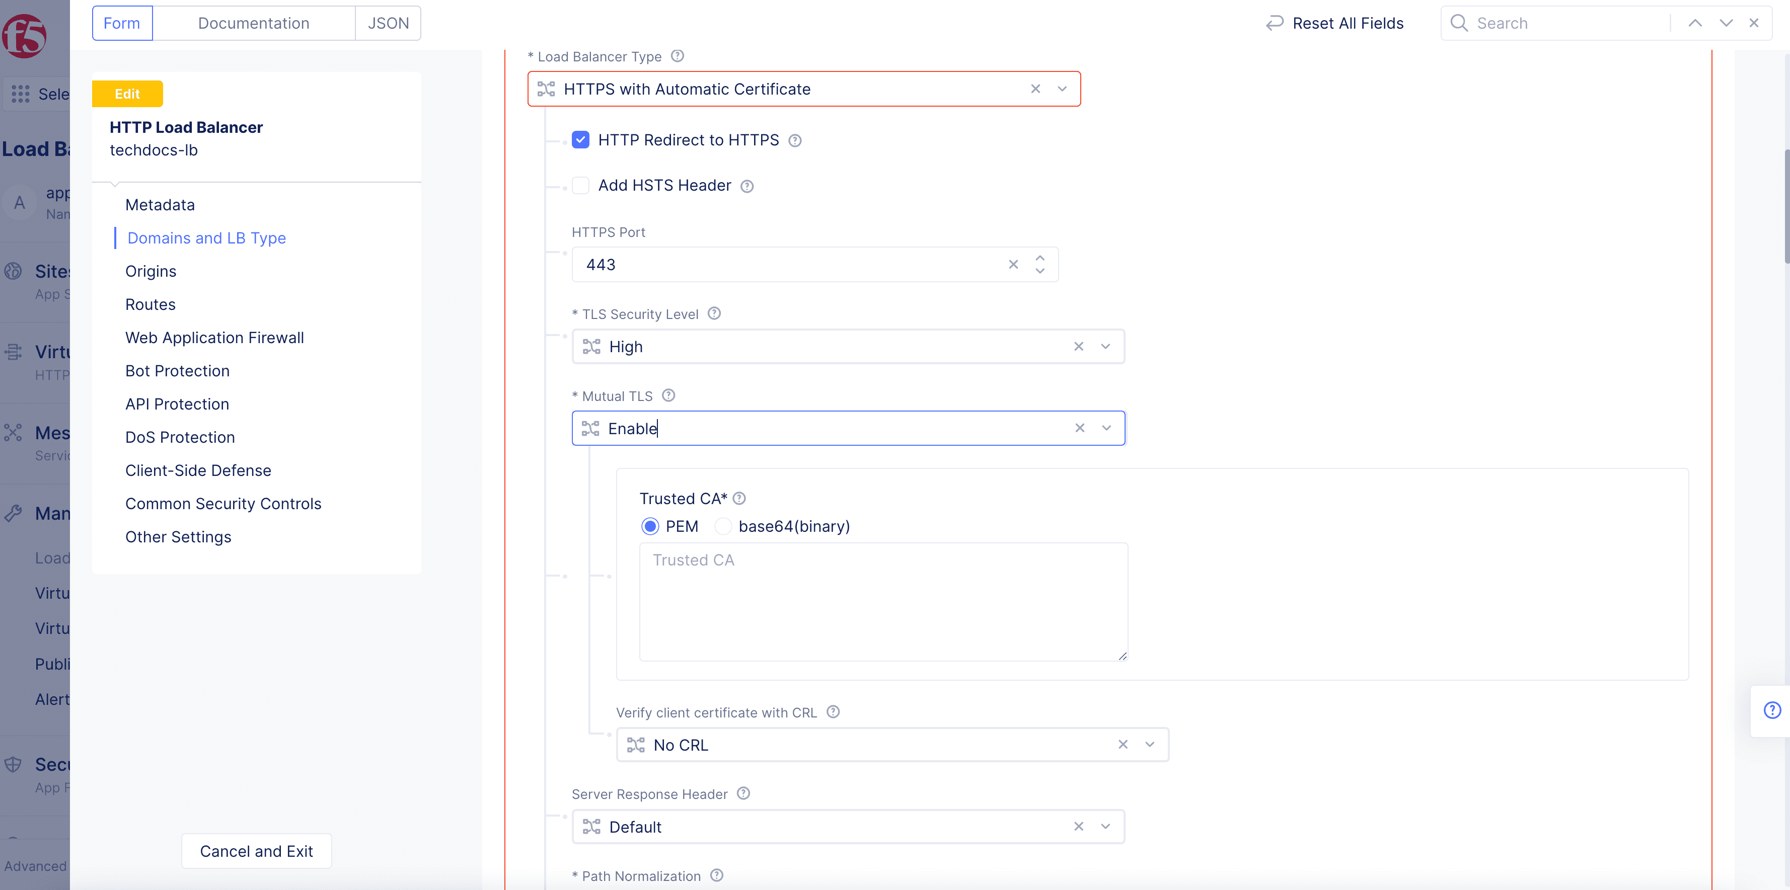
Task: Click the Trusted CA text area
Action: (882, 602)
